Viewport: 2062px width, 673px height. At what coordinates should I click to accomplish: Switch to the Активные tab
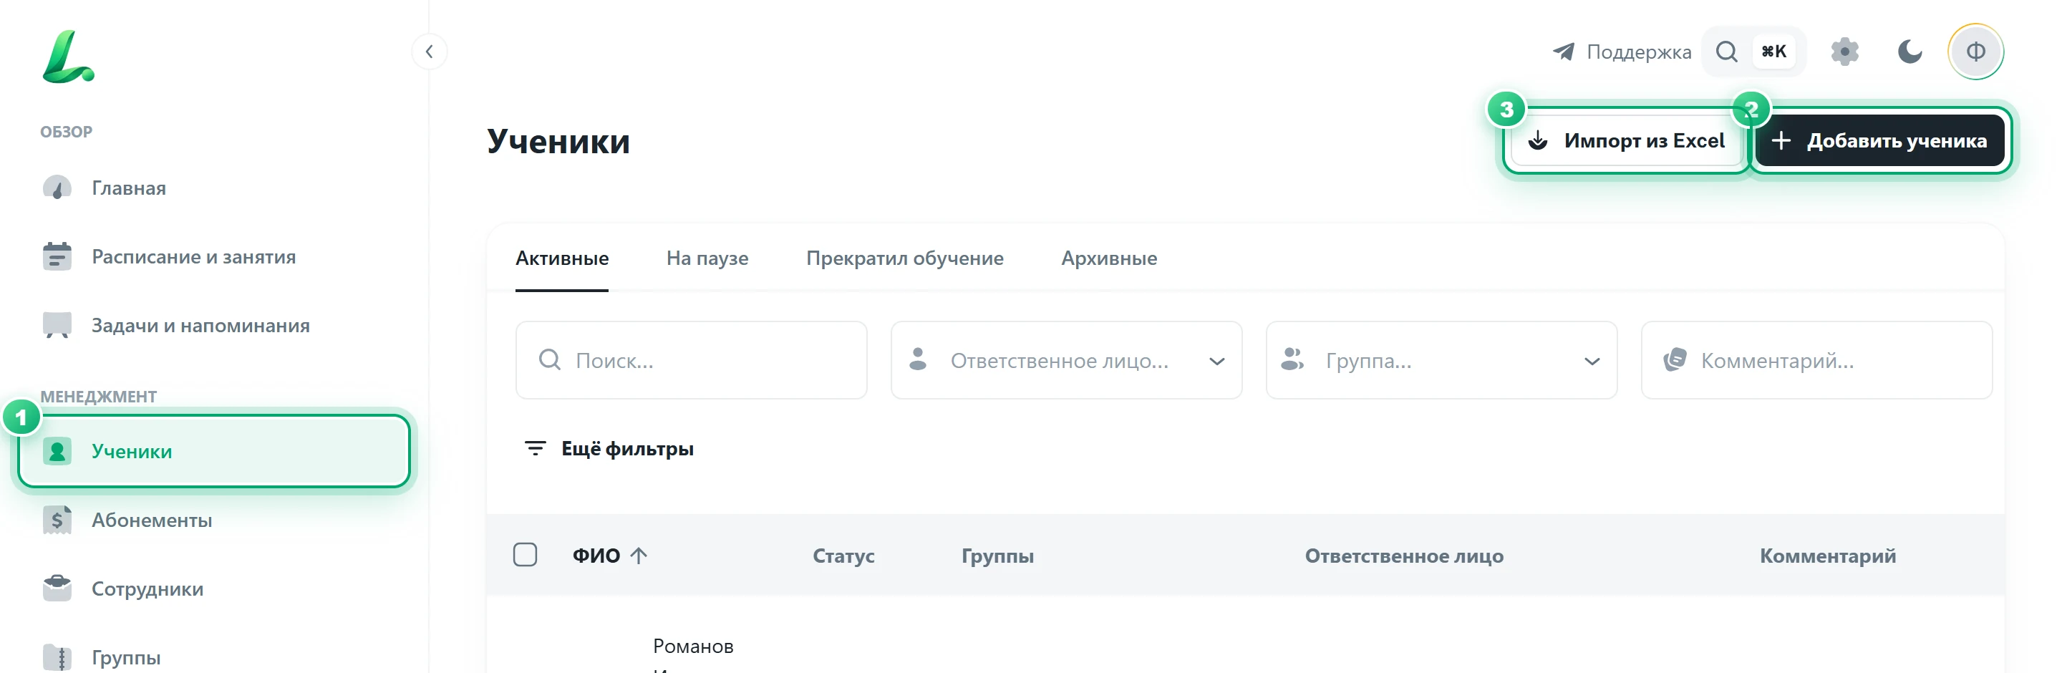(x=562, y=258)
